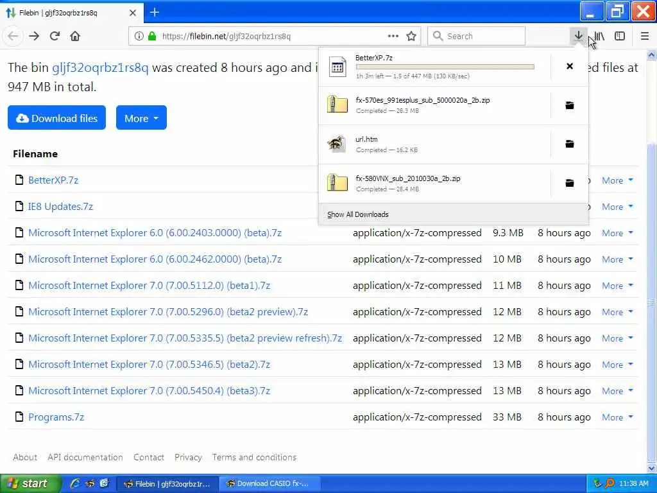Click in the Search input field
657x493 pixels.
(477, 36)
